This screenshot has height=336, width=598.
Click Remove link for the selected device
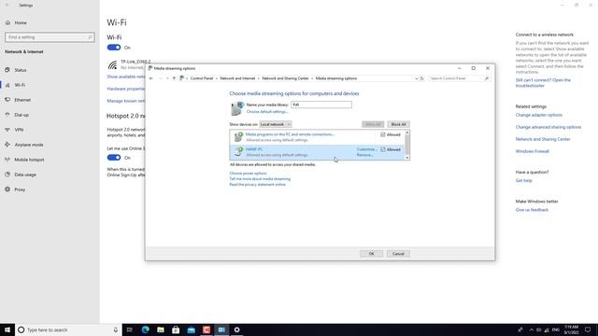[x=364, y=155]
